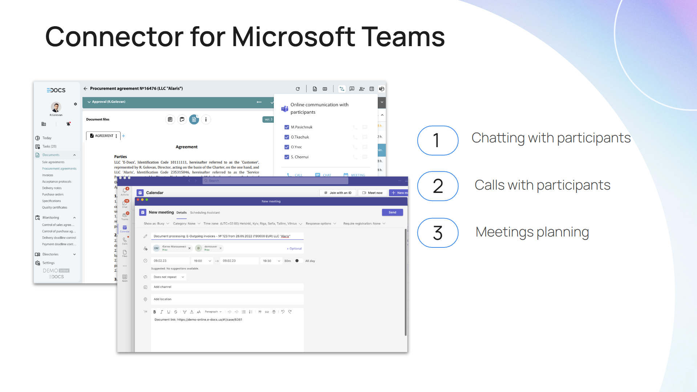Uncheck participant M.Pasichnuk
The width and height of the screenshot is (697, 392).
(x=287, y=127)
